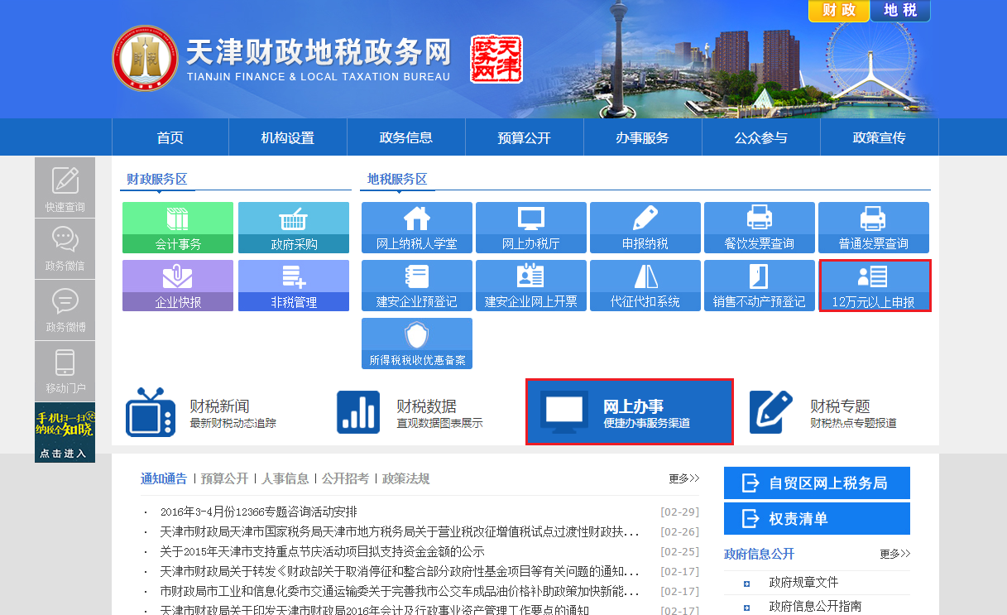The width and height of the screenshot is (1007, 615).
Task: Open 财税新闻 TV icon section
Action: (201, 412)
